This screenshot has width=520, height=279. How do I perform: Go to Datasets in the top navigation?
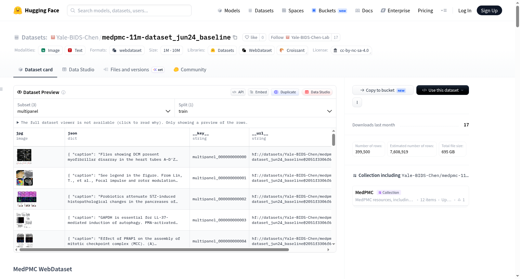pyautogui.click(x=261, y=10)
